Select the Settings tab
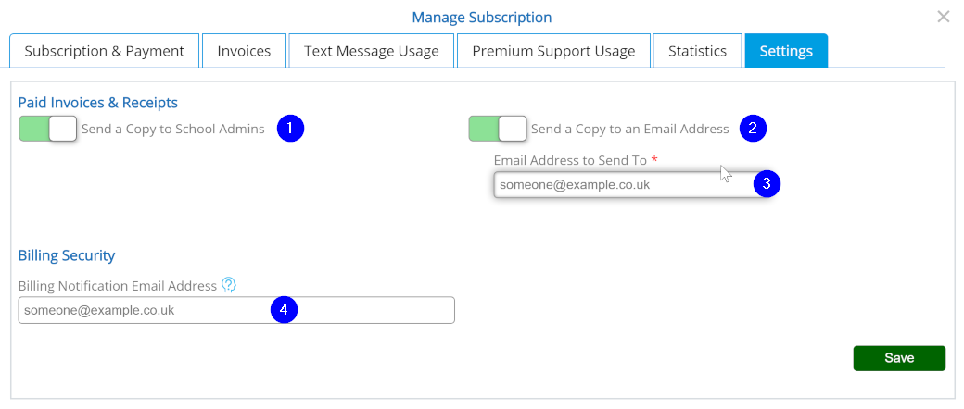This screenshot has height=409, width=964. (x=786, y=51)
